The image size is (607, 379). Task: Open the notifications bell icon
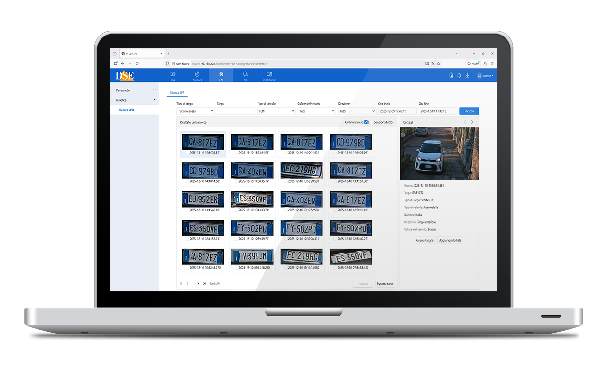pos(458,75)
